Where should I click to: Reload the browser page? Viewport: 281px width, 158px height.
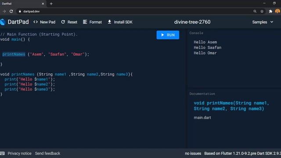click(x=11, y=11)
